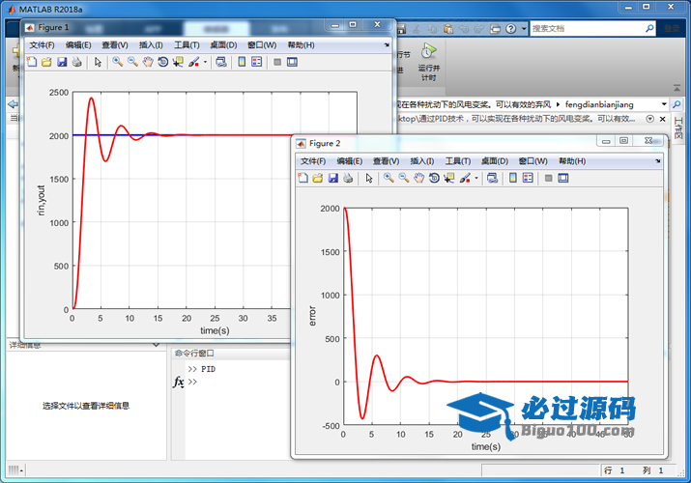Open 帮助(H) menu in Figure 2
This screenshot has width=691, height=483.
[x=572, y=161]
